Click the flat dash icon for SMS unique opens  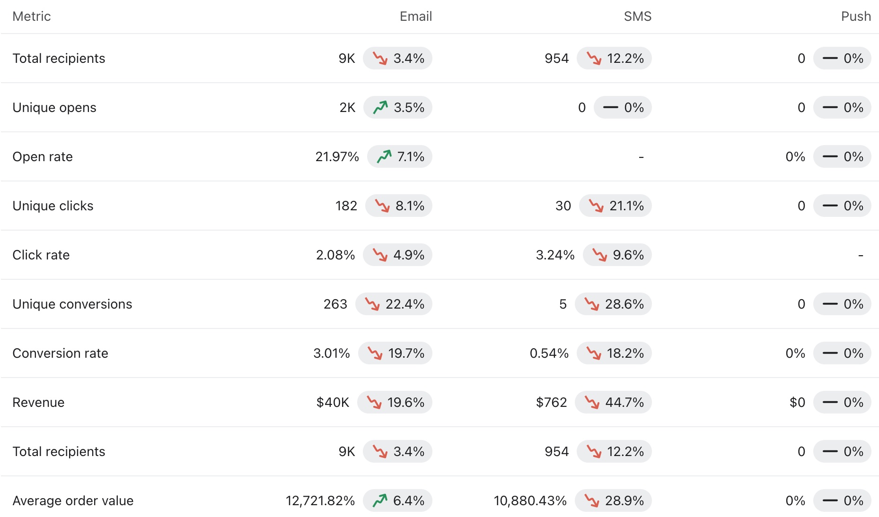point(610,108)
